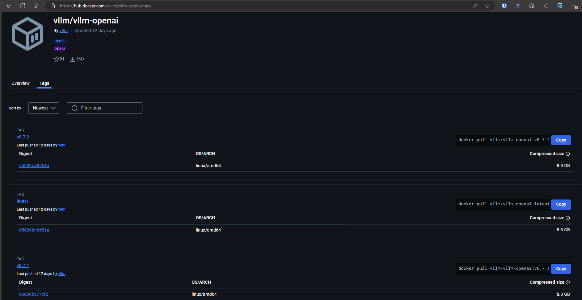Screen dimensions: 582x300
Task: Open vllm link under latest last pushed
Action: click(62, 209)
